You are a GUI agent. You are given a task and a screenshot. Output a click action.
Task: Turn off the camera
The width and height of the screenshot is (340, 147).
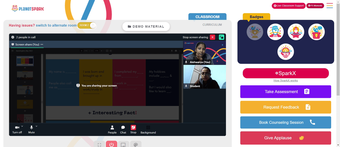click(x=17, y=129)
